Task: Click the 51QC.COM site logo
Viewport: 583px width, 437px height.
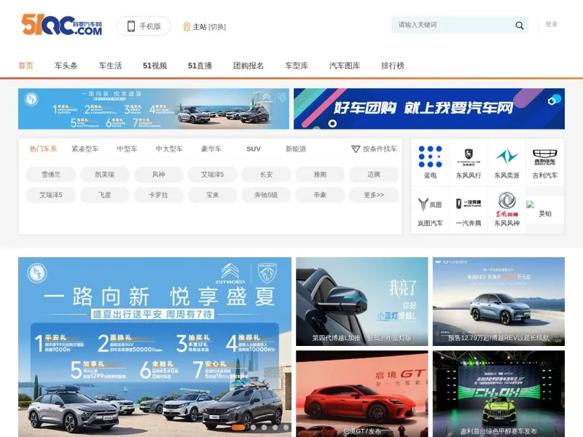Action: point(62,25)
